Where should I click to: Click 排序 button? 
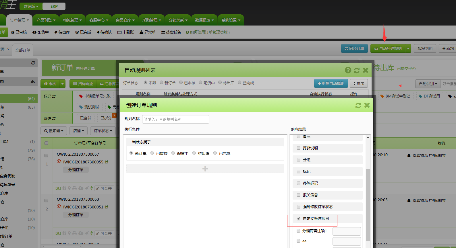[359, 83]
